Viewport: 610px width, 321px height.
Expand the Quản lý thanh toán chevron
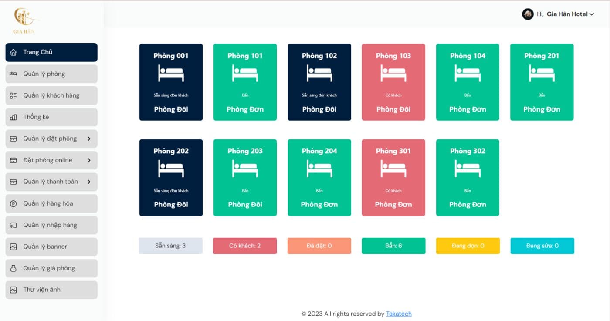coord(89,182)
